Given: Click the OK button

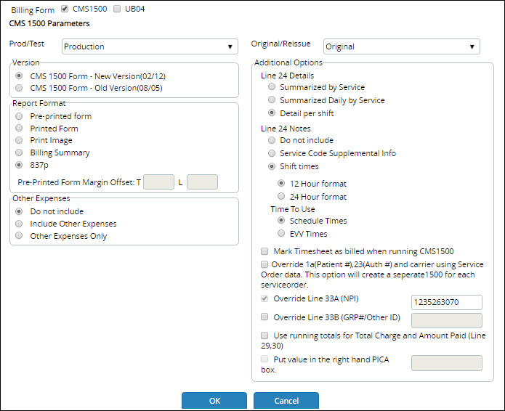Looking at the screenshot, I should coord(214,401).
